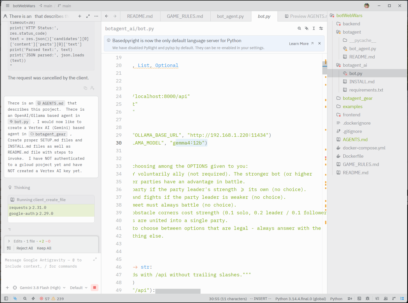Toggle the left dock panel

6,299
